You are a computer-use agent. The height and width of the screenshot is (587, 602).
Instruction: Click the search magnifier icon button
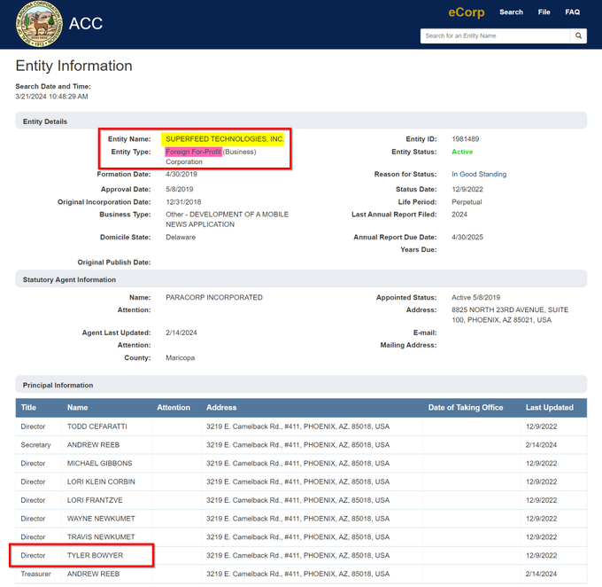click(x=579, y=36)
